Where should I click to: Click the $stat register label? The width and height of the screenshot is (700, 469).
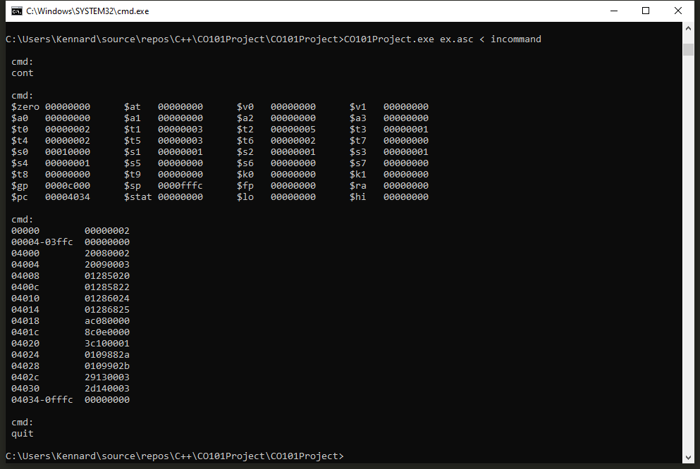(x=138, y=197)
